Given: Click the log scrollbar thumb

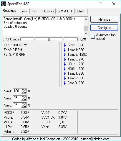Looking at the screenshot, I should [x=86, y=28].
